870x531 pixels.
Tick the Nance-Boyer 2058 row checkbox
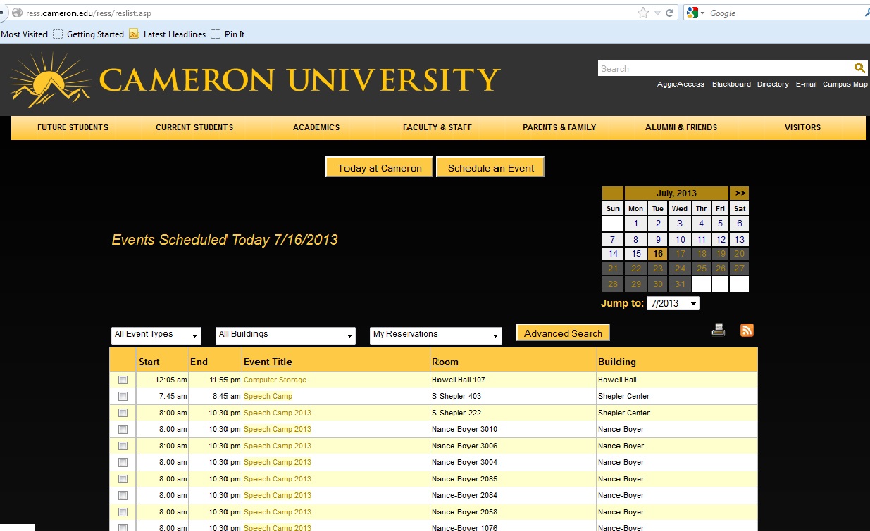coord(123,512)
